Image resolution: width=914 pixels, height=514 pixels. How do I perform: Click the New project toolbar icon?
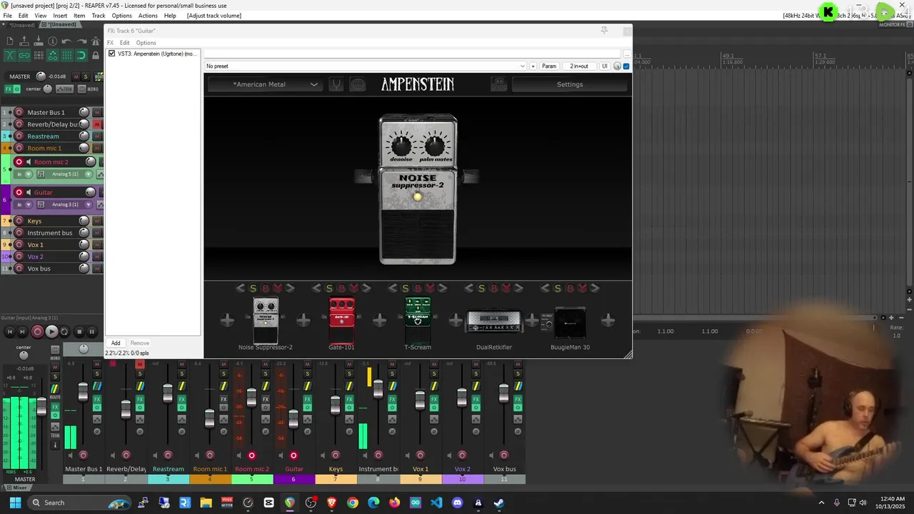tap(10, 41)
